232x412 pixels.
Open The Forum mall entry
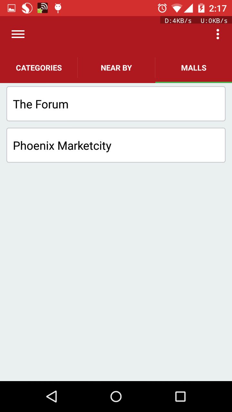coord(116,104)
